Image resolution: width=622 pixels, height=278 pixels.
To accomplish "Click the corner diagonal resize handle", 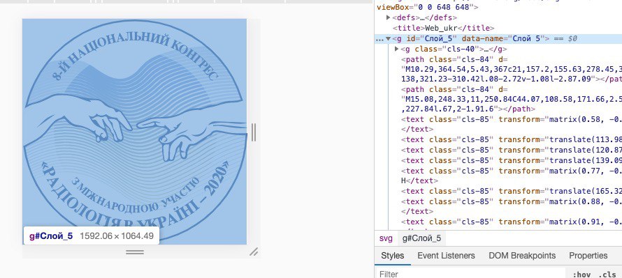I will click(254, 252).
